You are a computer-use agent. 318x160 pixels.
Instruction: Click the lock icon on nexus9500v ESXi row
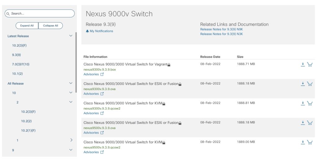180,123
